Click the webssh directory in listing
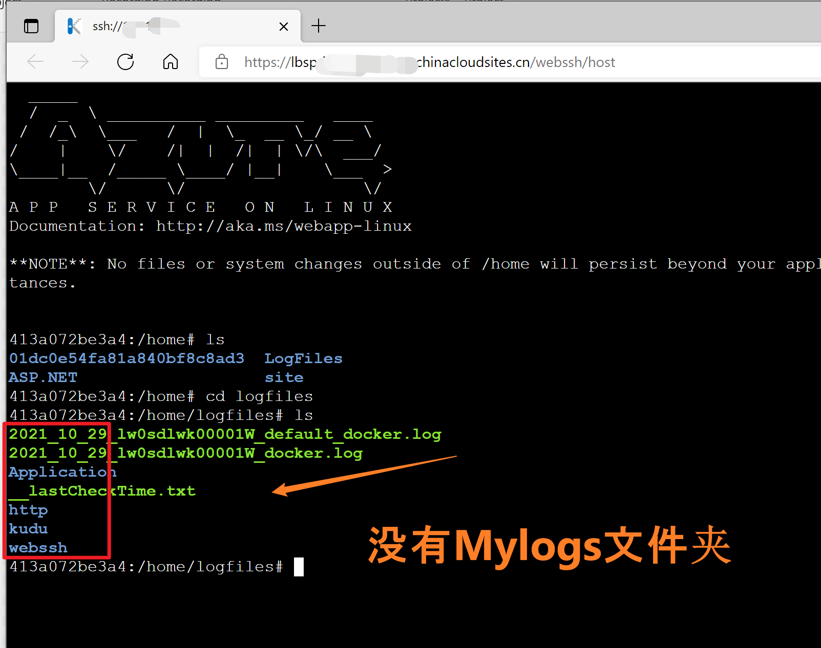The image size is (821, 648). [38, 548]
